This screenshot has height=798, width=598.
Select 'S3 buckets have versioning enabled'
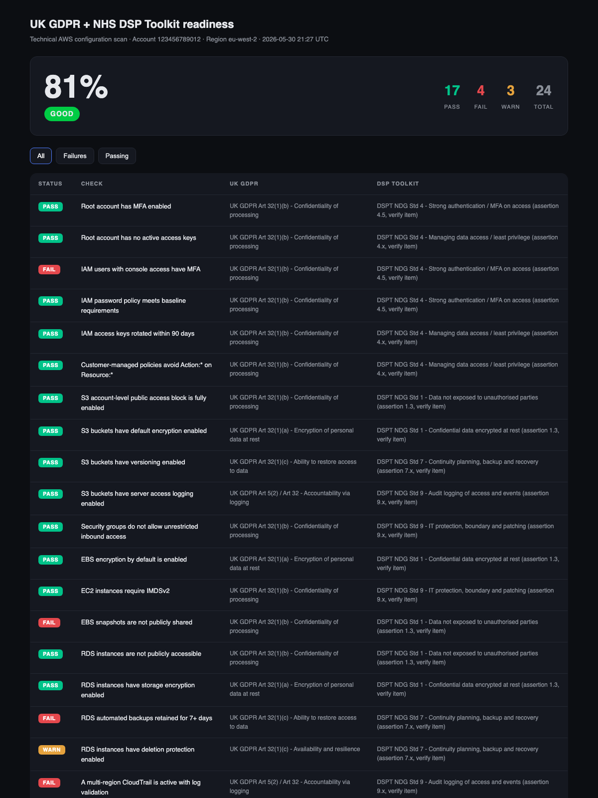(x=133, y=462)
